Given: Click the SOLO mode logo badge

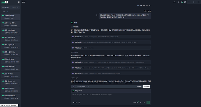Looking at the screenshot, I should pos(4,2).
